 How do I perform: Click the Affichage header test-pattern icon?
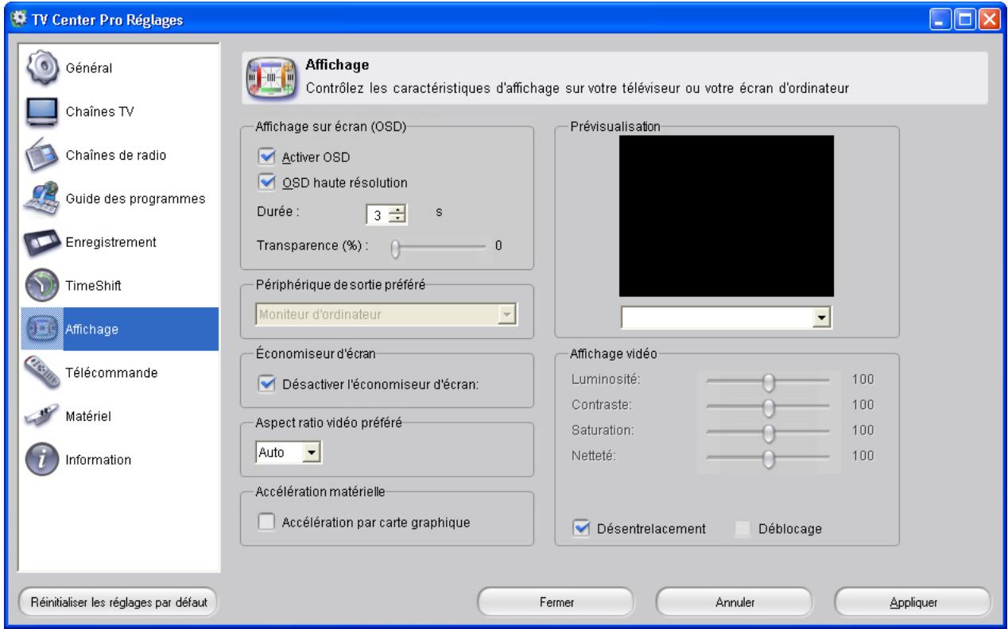[272, 79]
